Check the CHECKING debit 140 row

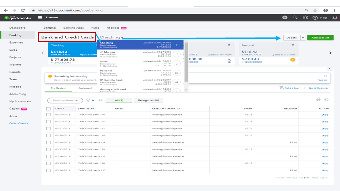(48, 136)
